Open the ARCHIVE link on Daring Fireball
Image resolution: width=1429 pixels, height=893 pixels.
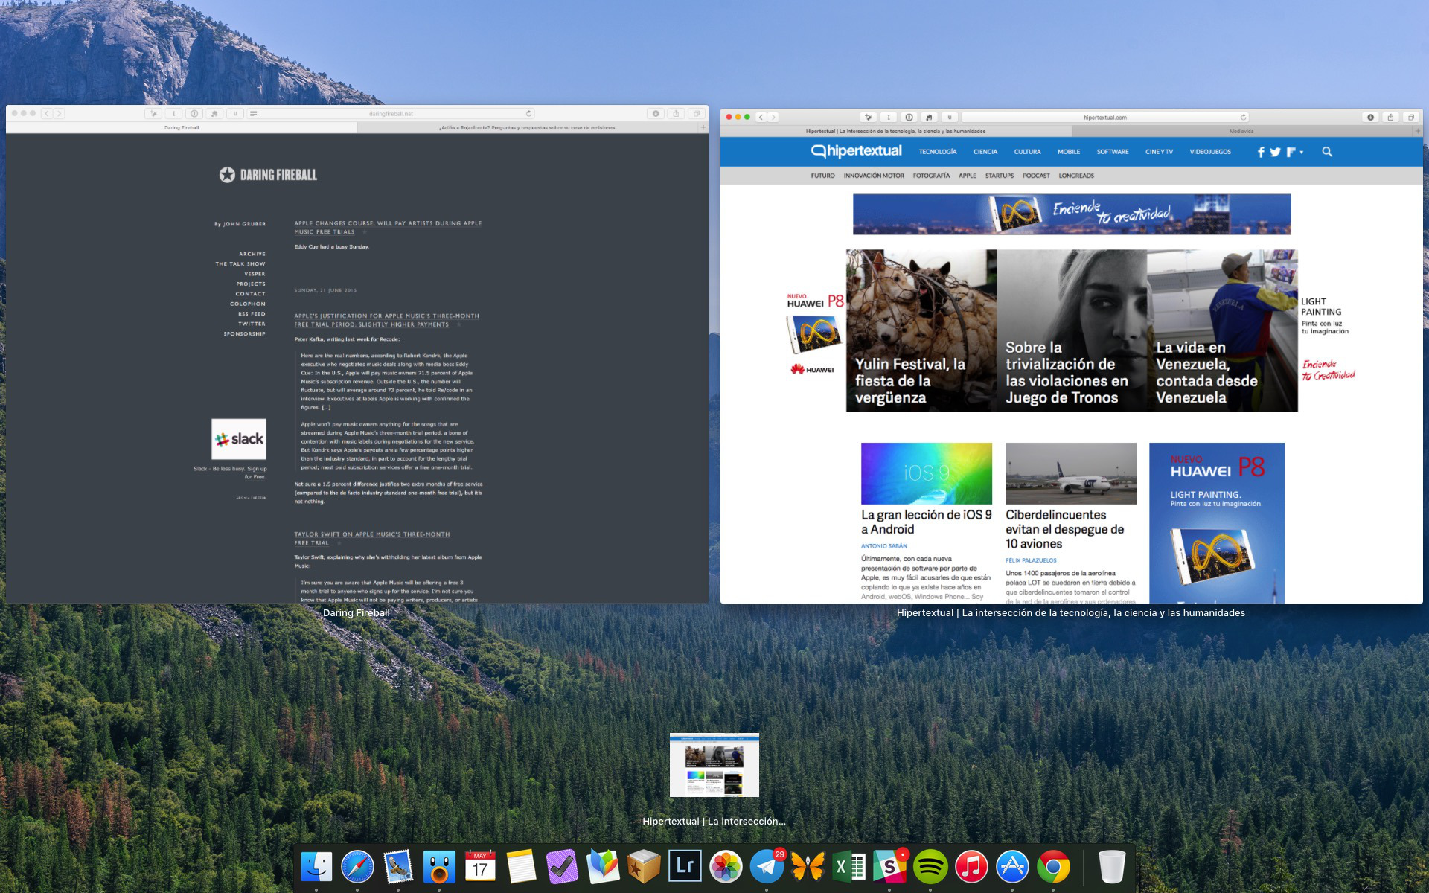pos(252,254)
